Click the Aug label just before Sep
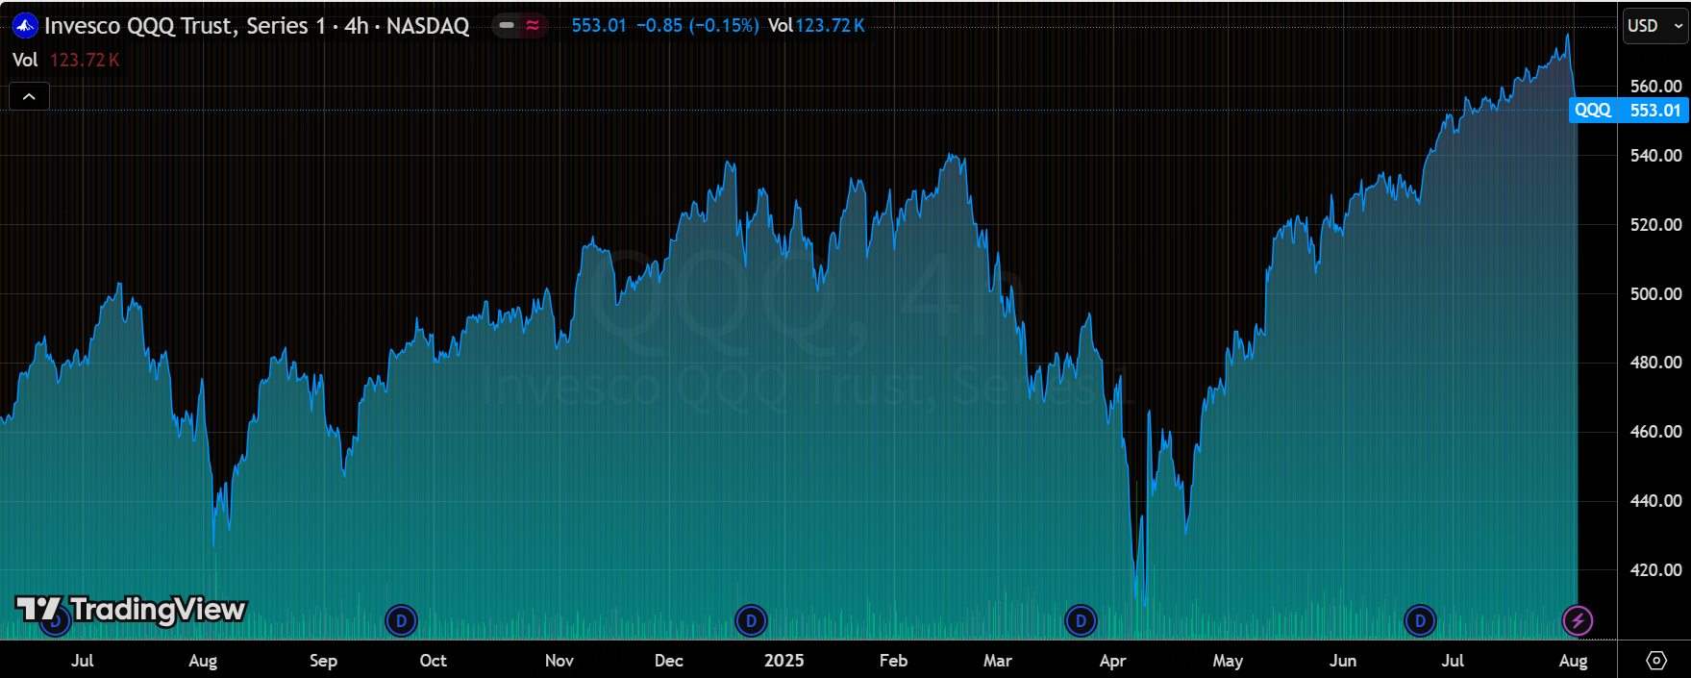Viewport: 1691px width, 678px height. (203, 661)
